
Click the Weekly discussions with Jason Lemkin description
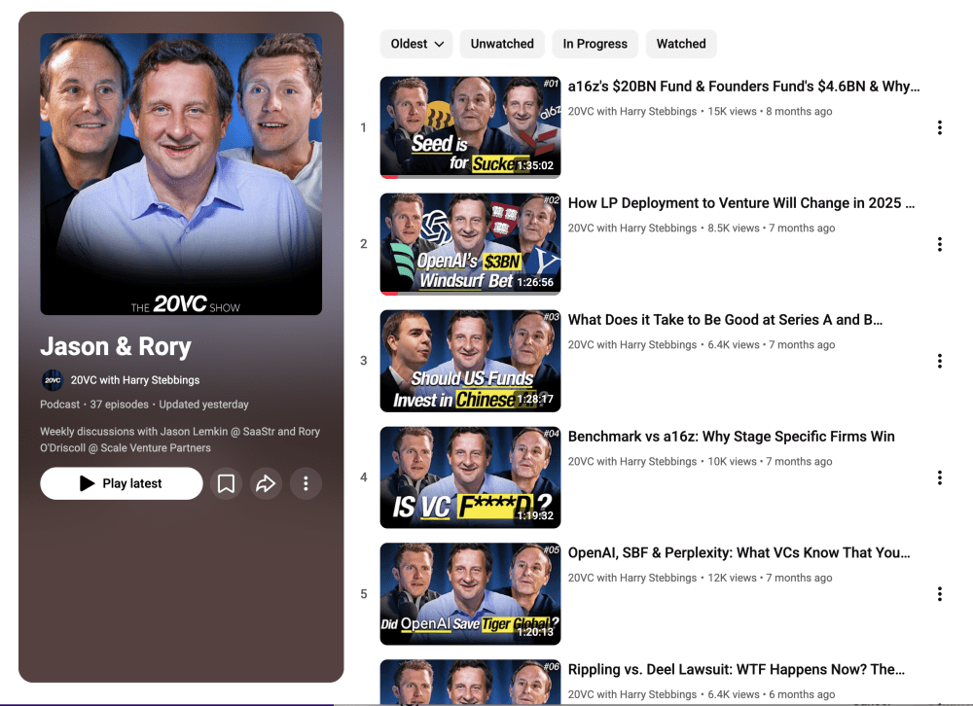(180, 440)
